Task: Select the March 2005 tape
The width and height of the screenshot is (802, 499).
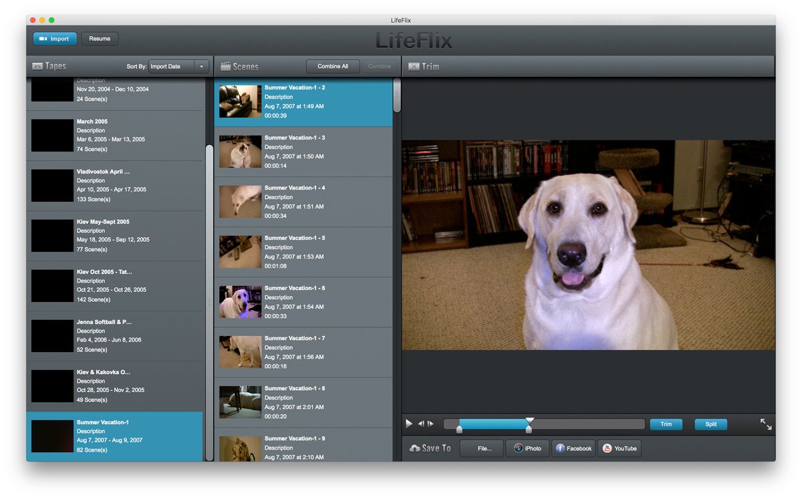Action: (114, 136)
